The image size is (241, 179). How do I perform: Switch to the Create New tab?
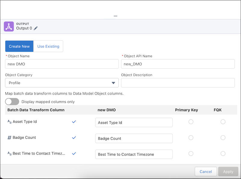tap(19, 46)
